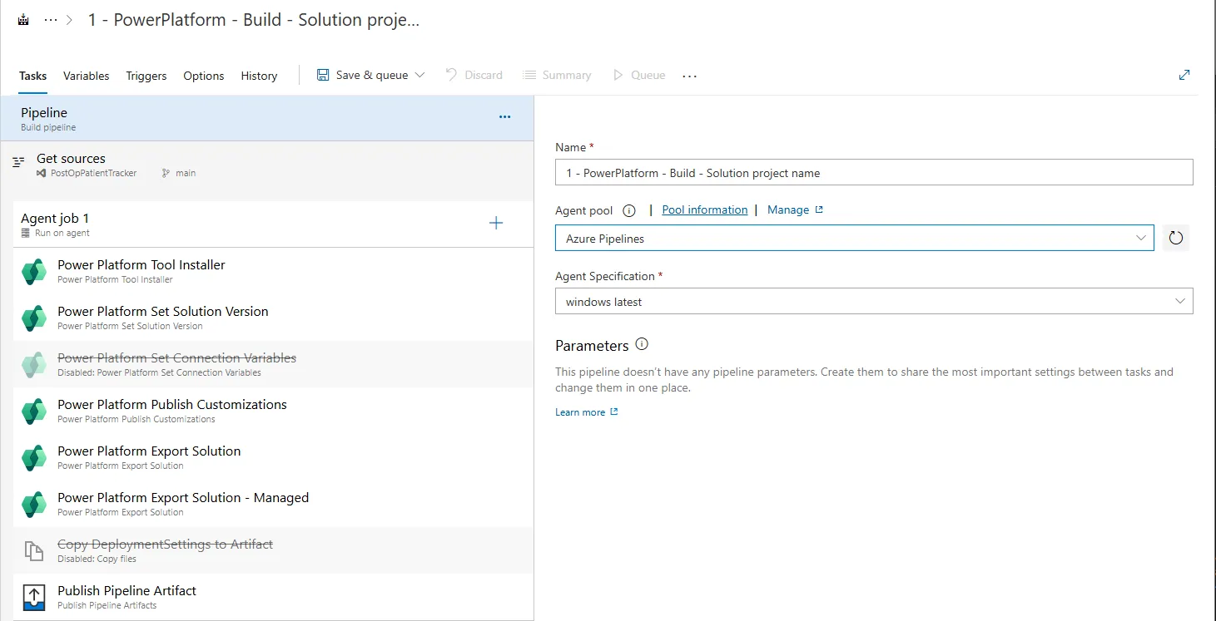Open the Options tab
Viewport: 1216px width, 621px height.
click(204, 76)
